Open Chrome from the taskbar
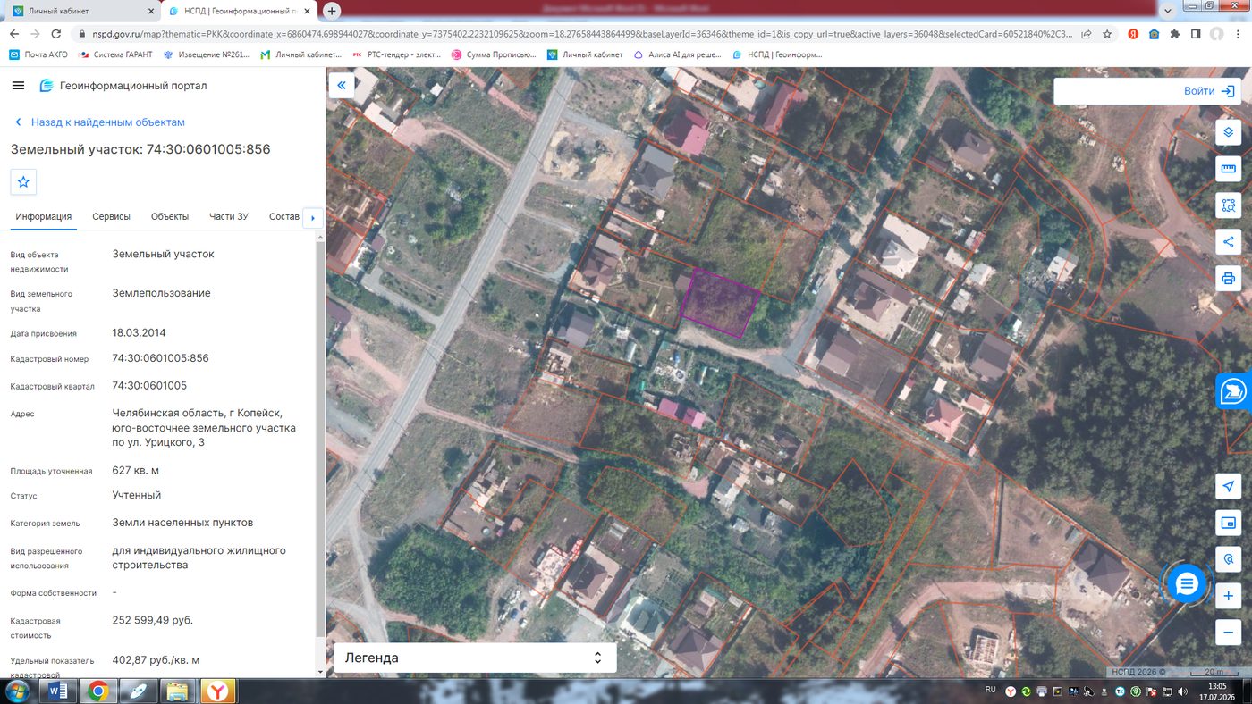 pos(97,691)
